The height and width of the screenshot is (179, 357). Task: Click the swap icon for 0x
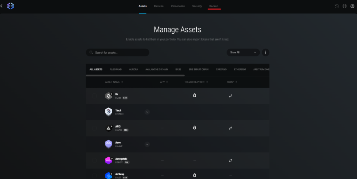[230, 96]
